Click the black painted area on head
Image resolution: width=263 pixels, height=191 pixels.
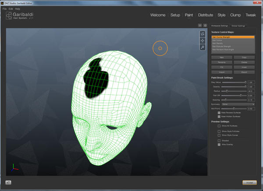point(96,79)
